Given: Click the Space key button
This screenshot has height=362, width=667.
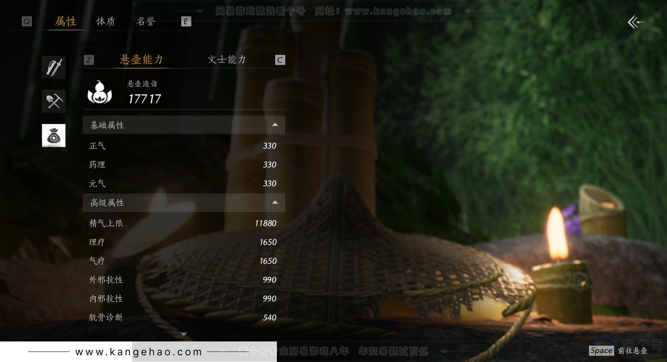Looking at the screenshot, I should coord(601,351).
